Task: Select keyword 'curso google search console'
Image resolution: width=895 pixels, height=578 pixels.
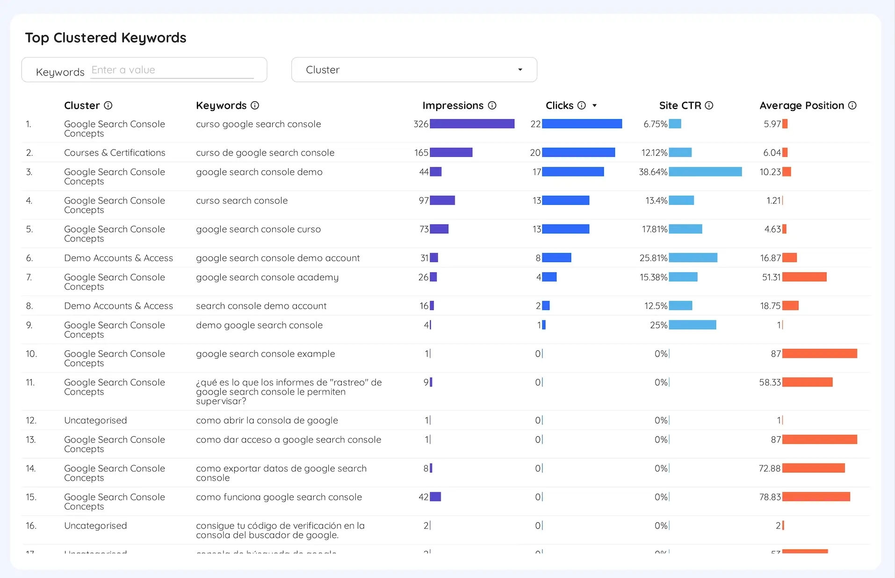Action: point(258,124)
